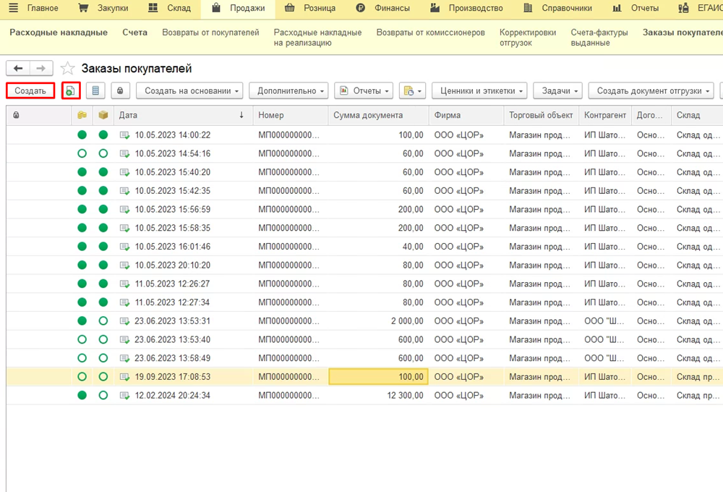Open the hamburger main menu icon

[13, 9]
